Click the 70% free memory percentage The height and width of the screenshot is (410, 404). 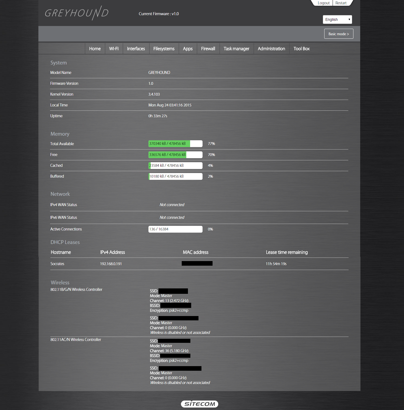pyautogui.click(x=211, y=155)
